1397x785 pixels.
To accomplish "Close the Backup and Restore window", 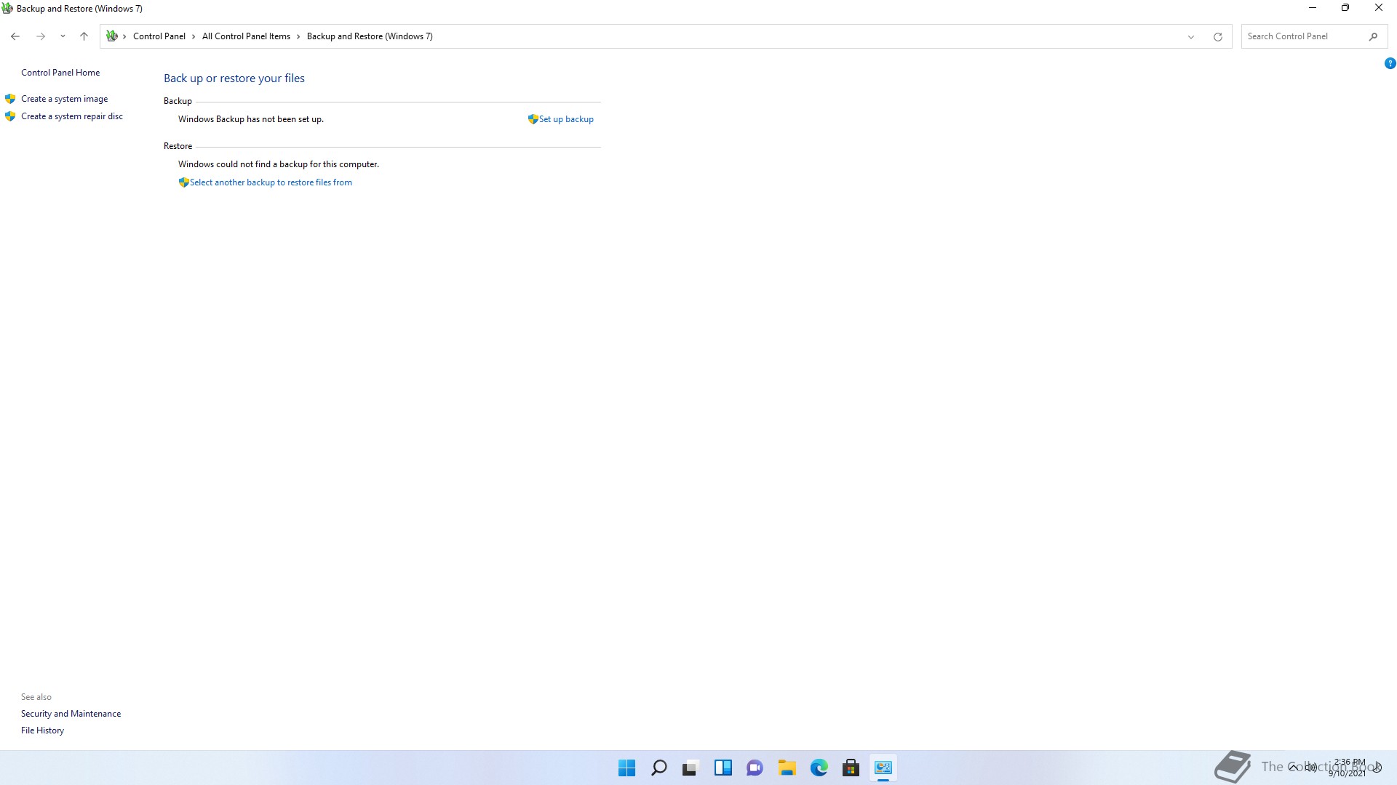I will point(1378,8).
